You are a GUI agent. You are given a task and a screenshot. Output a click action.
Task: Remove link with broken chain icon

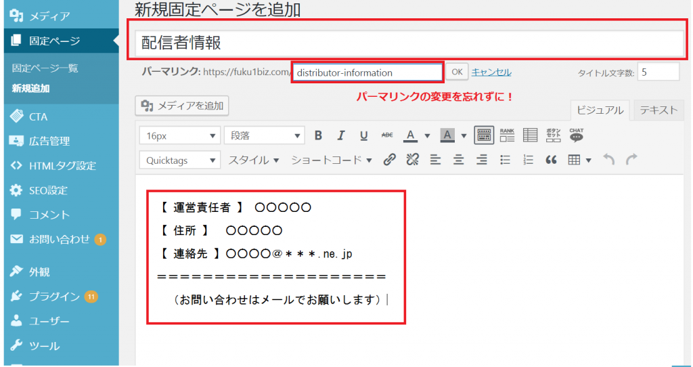click(412, 160)
